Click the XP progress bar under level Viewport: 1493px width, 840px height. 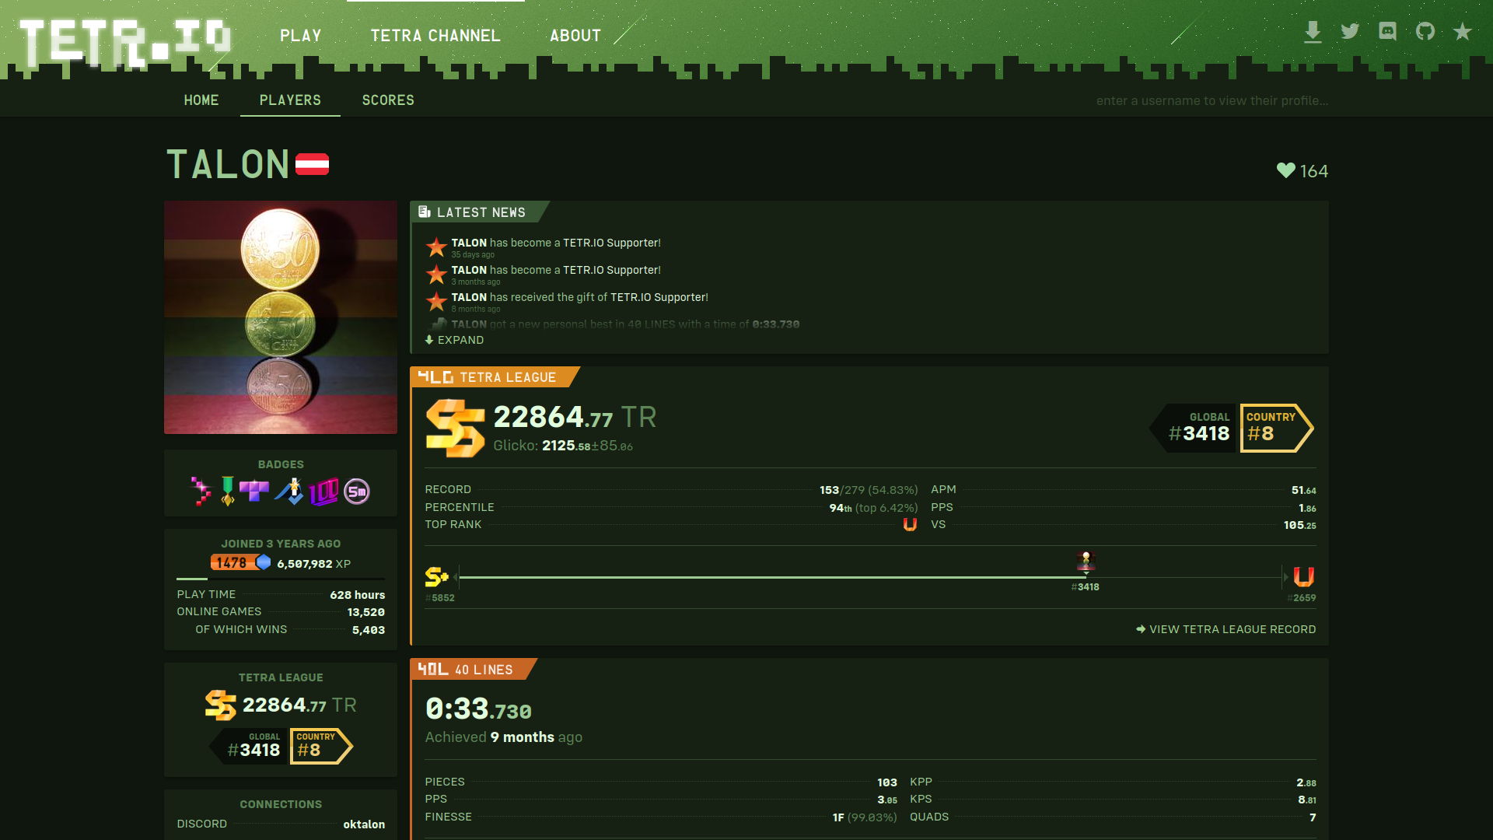(x=281, y=579)
